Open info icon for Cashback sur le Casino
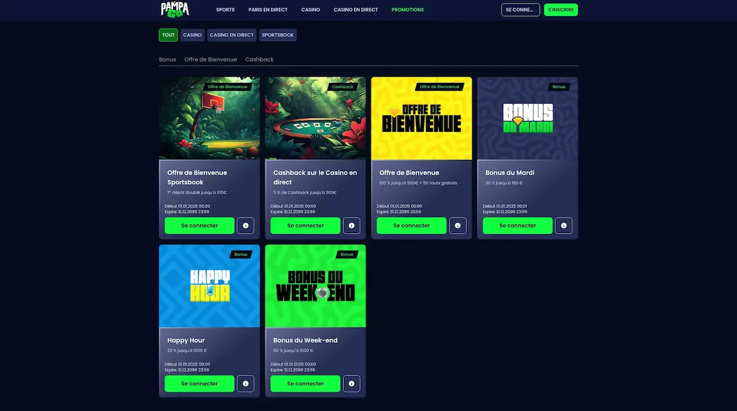This screenshot has height=411, width=737. click(351, 226)
